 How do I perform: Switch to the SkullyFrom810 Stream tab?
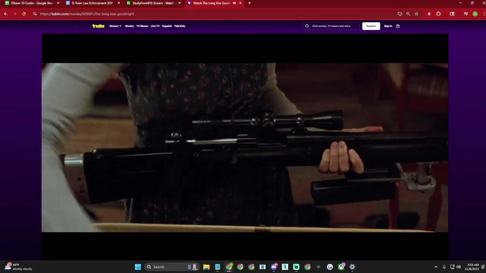click(153, 3)
